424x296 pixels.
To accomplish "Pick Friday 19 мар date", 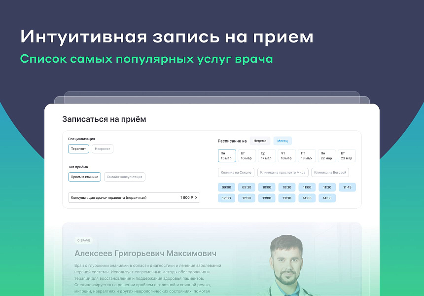I will (x=307, y=156).
